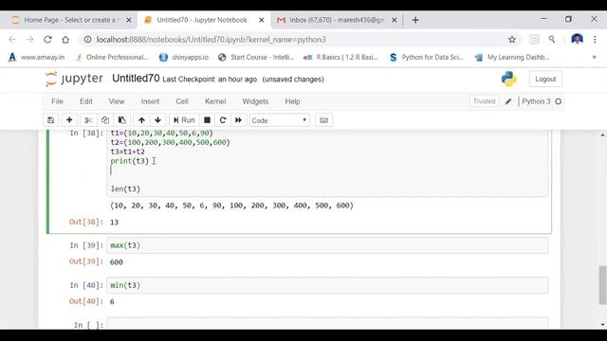The height and width of the screenshot is (341, 607).
Task: Go forward in browser history
Action: coord(29,40)
